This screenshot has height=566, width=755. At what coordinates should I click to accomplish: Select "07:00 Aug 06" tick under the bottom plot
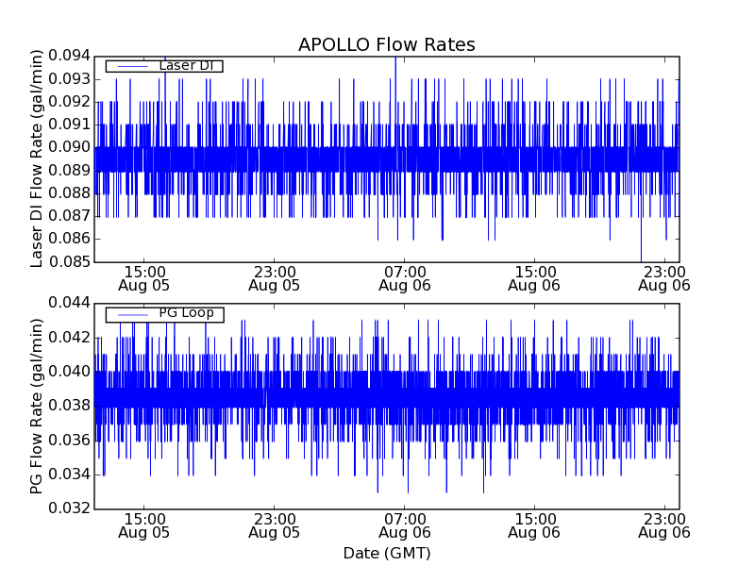click(x=404, y=524)
